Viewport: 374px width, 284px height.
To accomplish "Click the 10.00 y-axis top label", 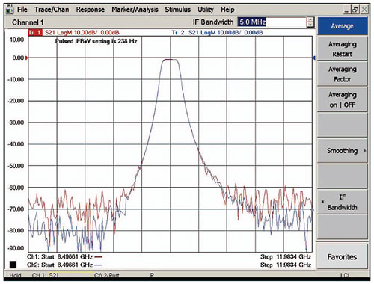I will click(x=16, y=40).
